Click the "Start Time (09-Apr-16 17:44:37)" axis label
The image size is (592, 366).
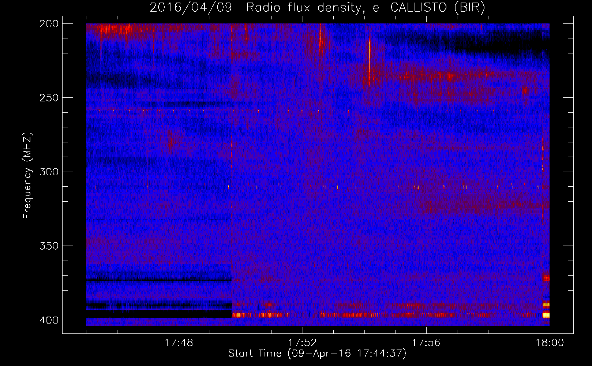point(317,353)
